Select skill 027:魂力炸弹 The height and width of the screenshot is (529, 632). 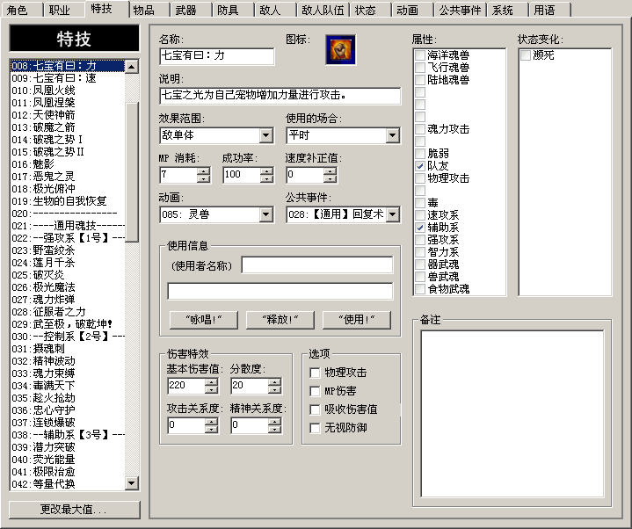(x=68, y=300)
